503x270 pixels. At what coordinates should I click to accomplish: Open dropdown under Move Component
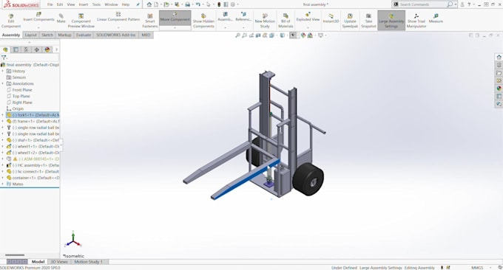[x=175, y=27]
